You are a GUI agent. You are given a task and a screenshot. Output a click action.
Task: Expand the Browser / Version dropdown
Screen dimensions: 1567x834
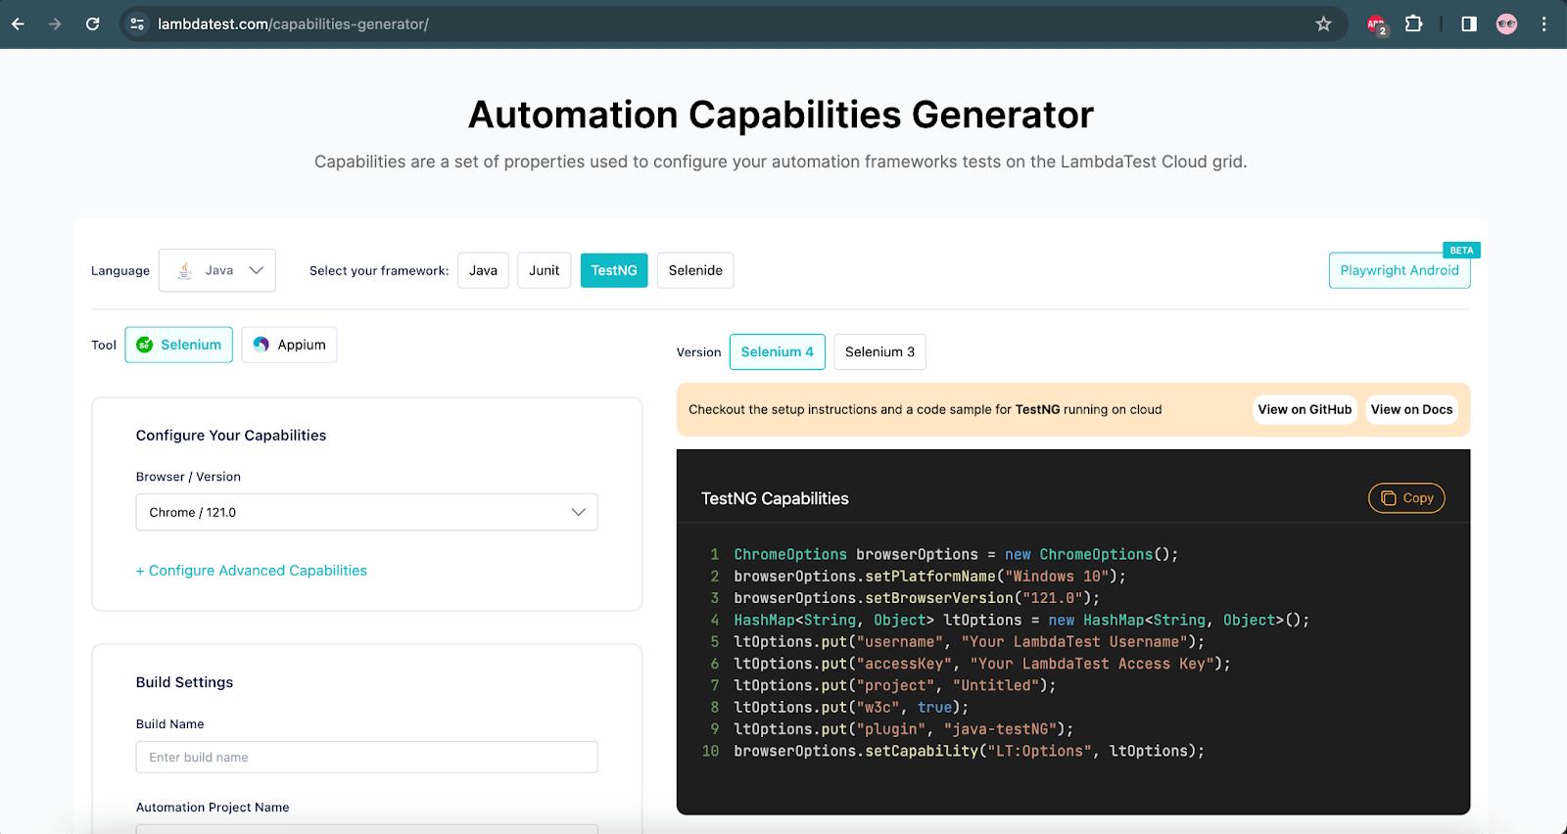[366, 512]
